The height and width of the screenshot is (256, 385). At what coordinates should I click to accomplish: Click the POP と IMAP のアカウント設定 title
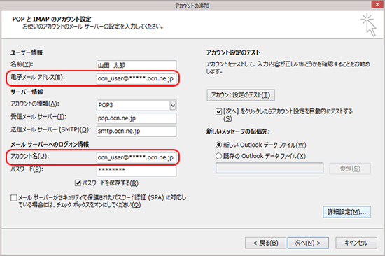pos(52,19)
